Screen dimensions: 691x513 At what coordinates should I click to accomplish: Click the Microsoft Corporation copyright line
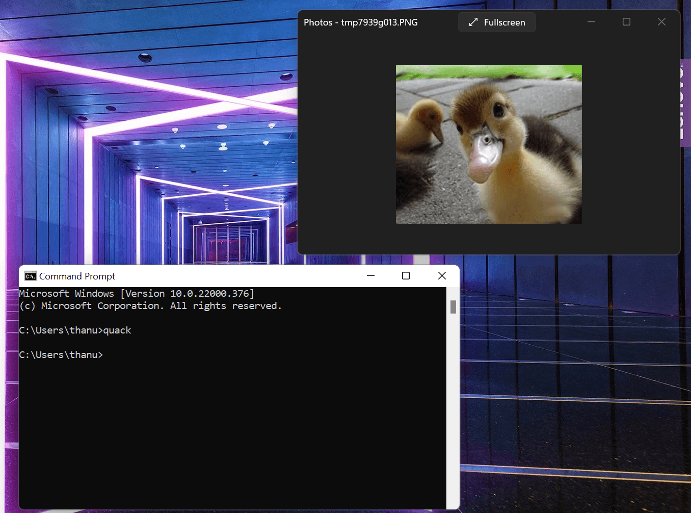click(x=150, y=306)
